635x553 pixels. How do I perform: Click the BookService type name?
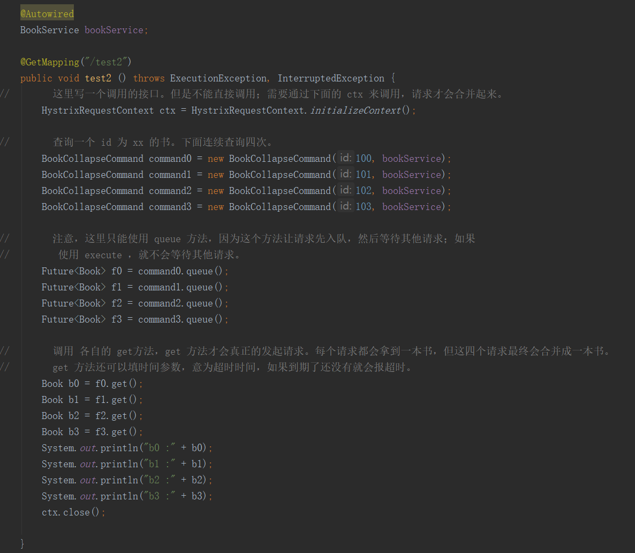click(49, 29)
